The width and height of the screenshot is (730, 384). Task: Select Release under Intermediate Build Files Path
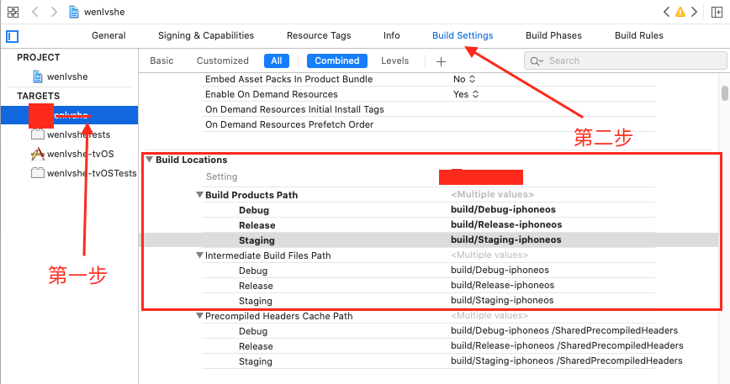click(x=256, y=286)
